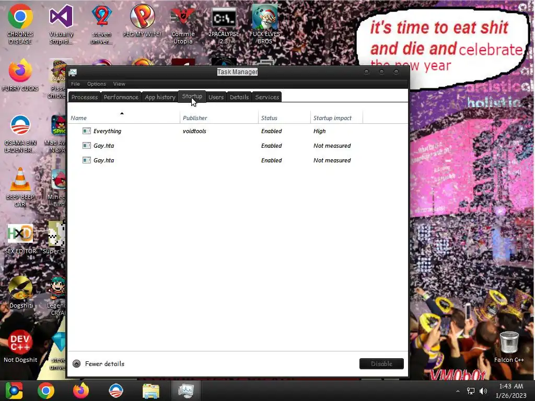Launch Firefox from the taskbar
Image resolution: width=535 pixels, height=401 pixels.
(81, 391)
